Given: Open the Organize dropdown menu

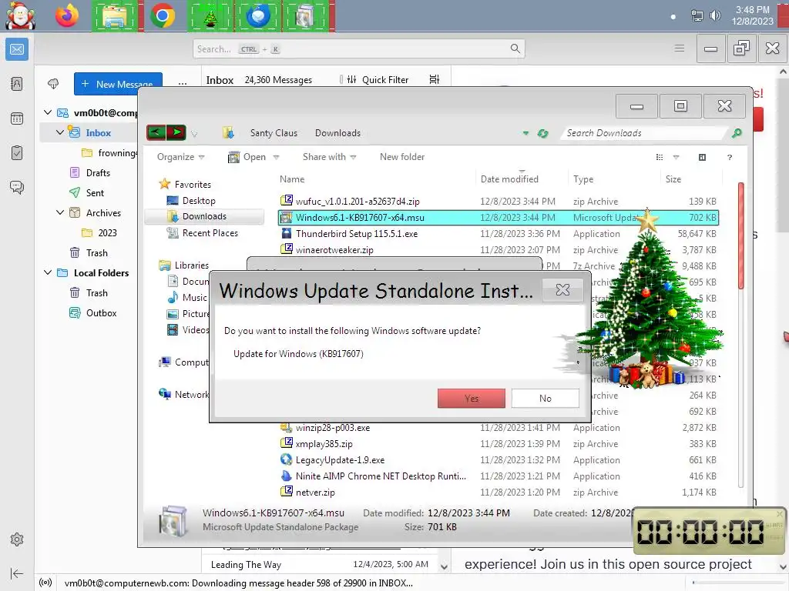Looking at the screenshot, I should coord(180,157).
